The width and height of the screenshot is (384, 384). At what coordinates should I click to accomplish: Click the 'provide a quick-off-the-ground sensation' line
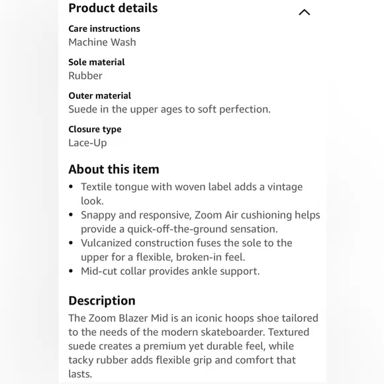click(x=179, y=229)
